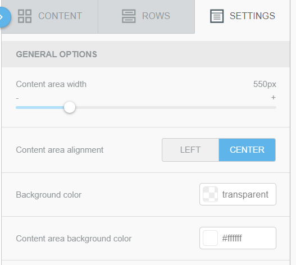Set content area alignment to LEFT

pos(190,150)
